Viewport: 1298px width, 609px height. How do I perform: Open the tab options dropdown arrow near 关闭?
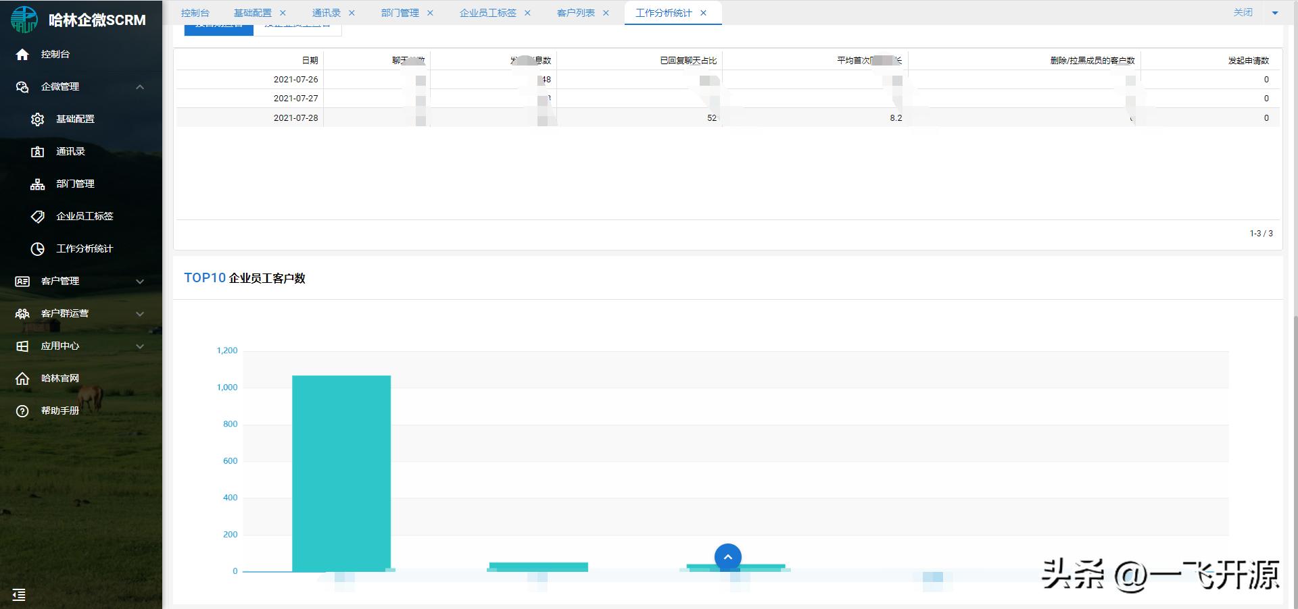[1275, 13]
